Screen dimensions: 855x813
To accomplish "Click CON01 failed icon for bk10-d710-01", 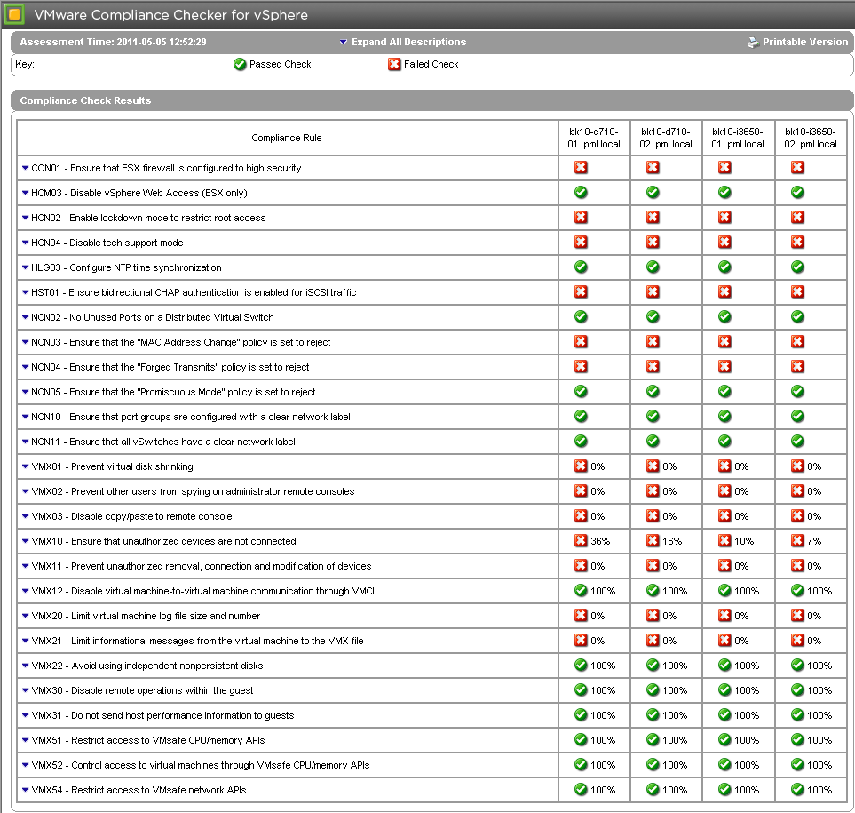I will click(581, 168).
